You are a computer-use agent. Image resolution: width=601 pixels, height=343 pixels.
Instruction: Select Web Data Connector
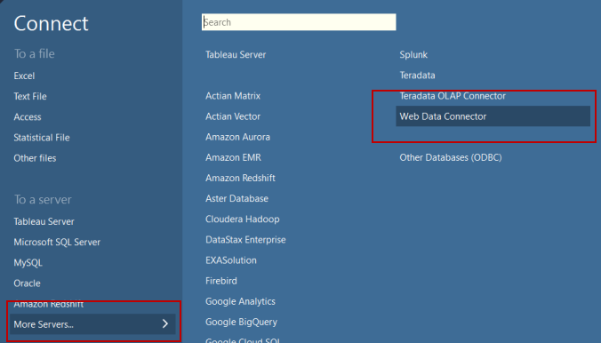click(493, 116)
